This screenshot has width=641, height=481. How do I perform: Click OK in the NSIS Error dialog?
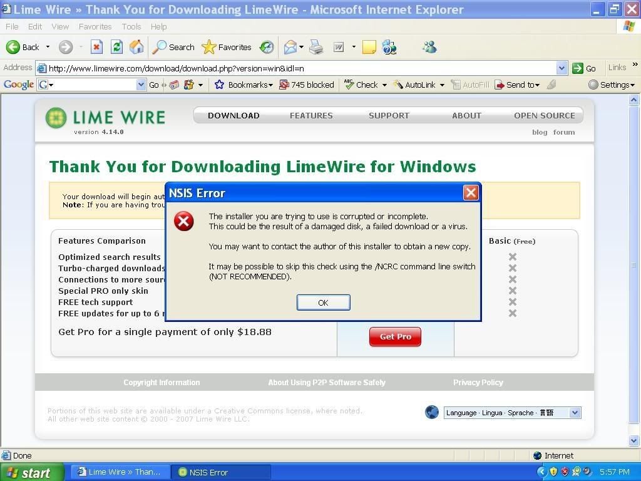324,303
